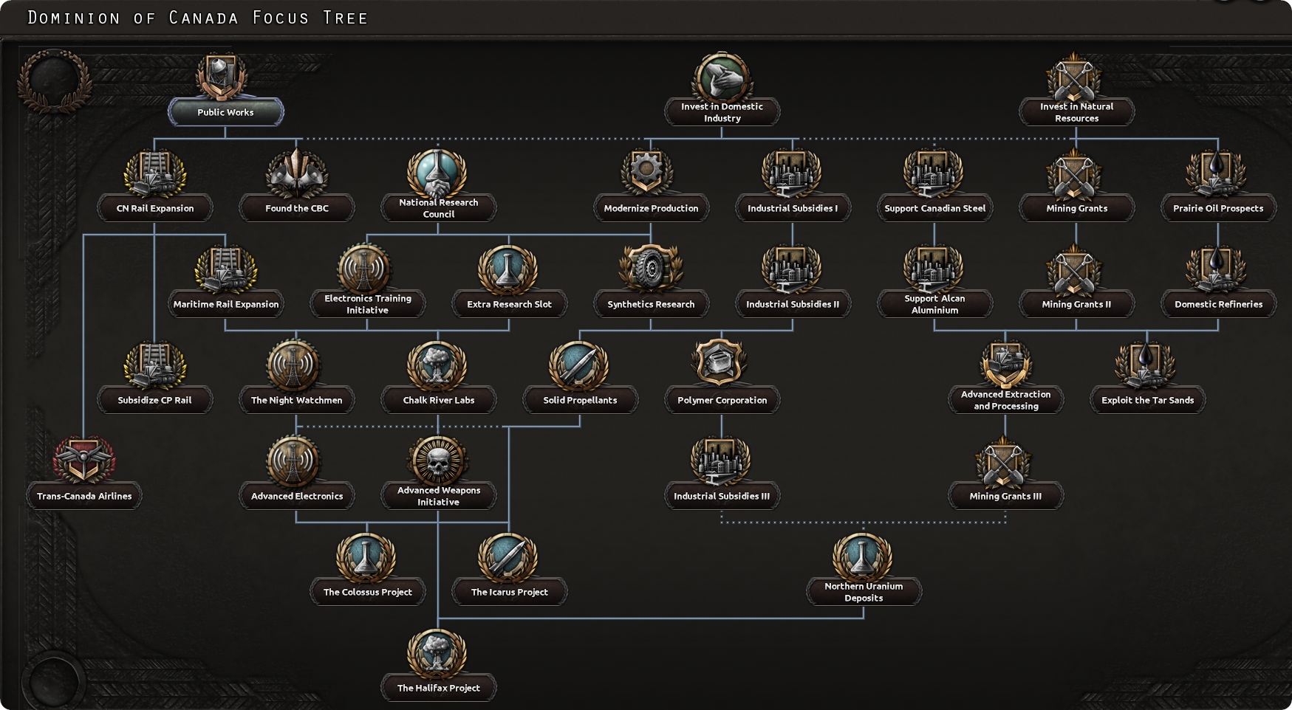
Task: Select Support Canadian Steel icon
Action: (934, 174)
